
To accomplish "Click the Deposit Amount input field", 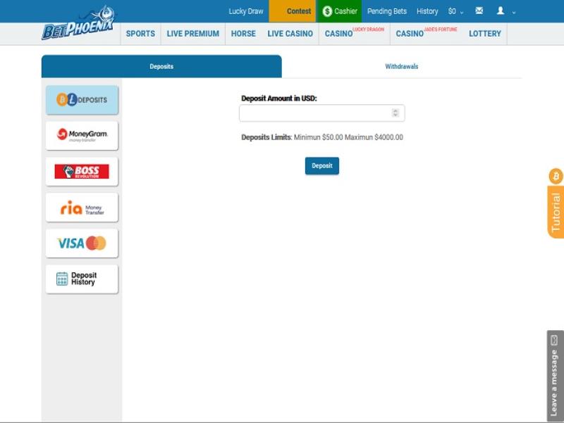I will pyautogui.click(x=314, y=113).
